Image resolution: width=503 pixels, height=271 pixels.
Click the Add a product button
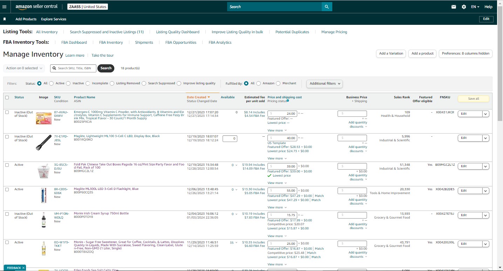click(x=422, y=54)
